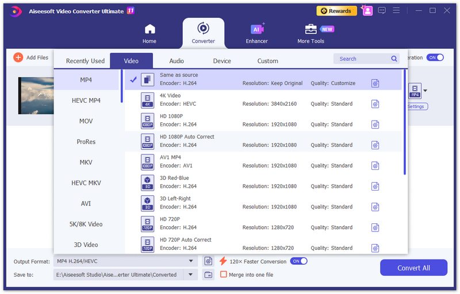Open the Enhancer AI section

tap(256, 33)
